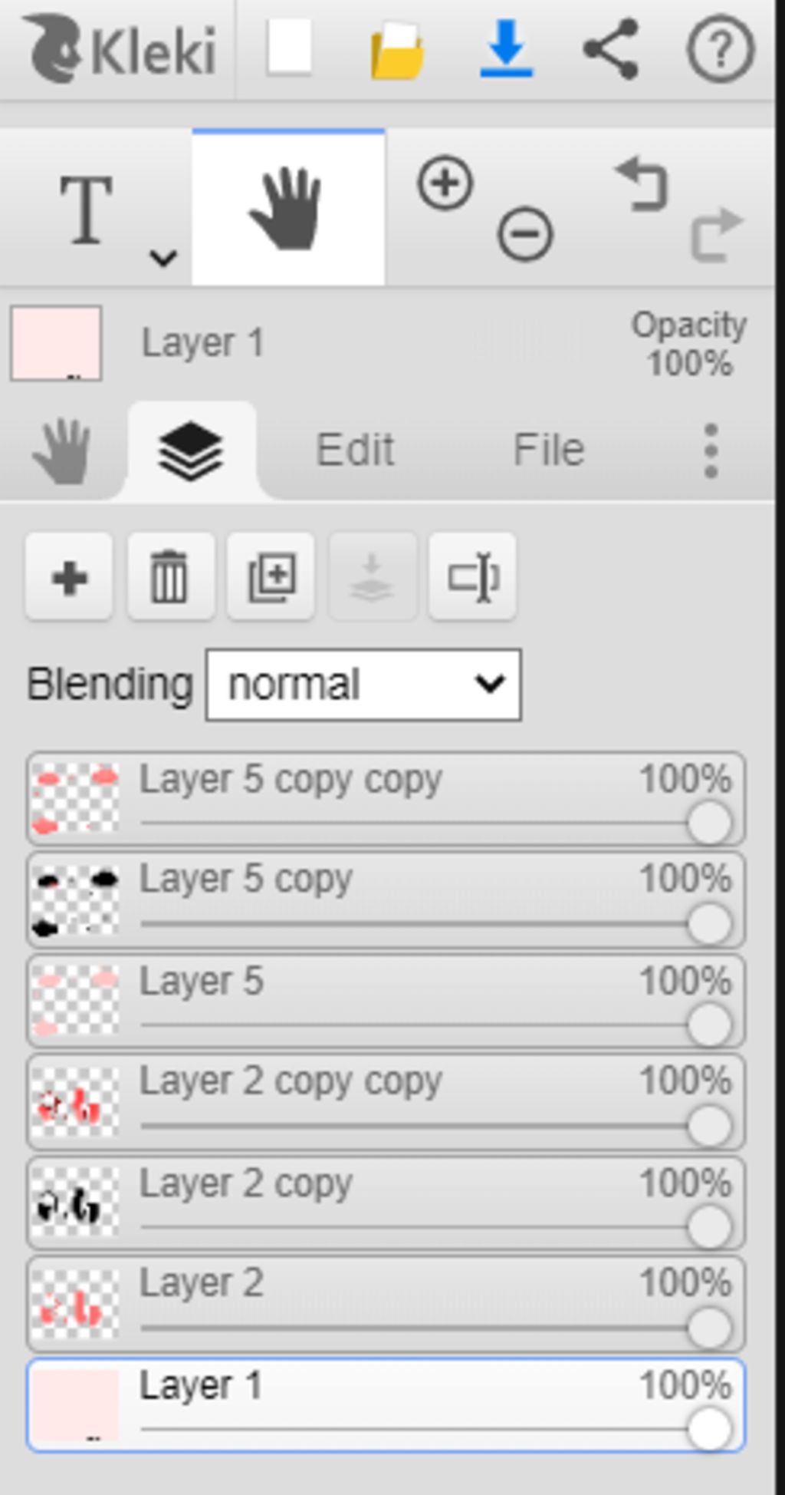This screenshot has width=785, height=1495.
Task: Select the Layer 2 copy copy thumbnail
Action: click(x=75, y=1102)
